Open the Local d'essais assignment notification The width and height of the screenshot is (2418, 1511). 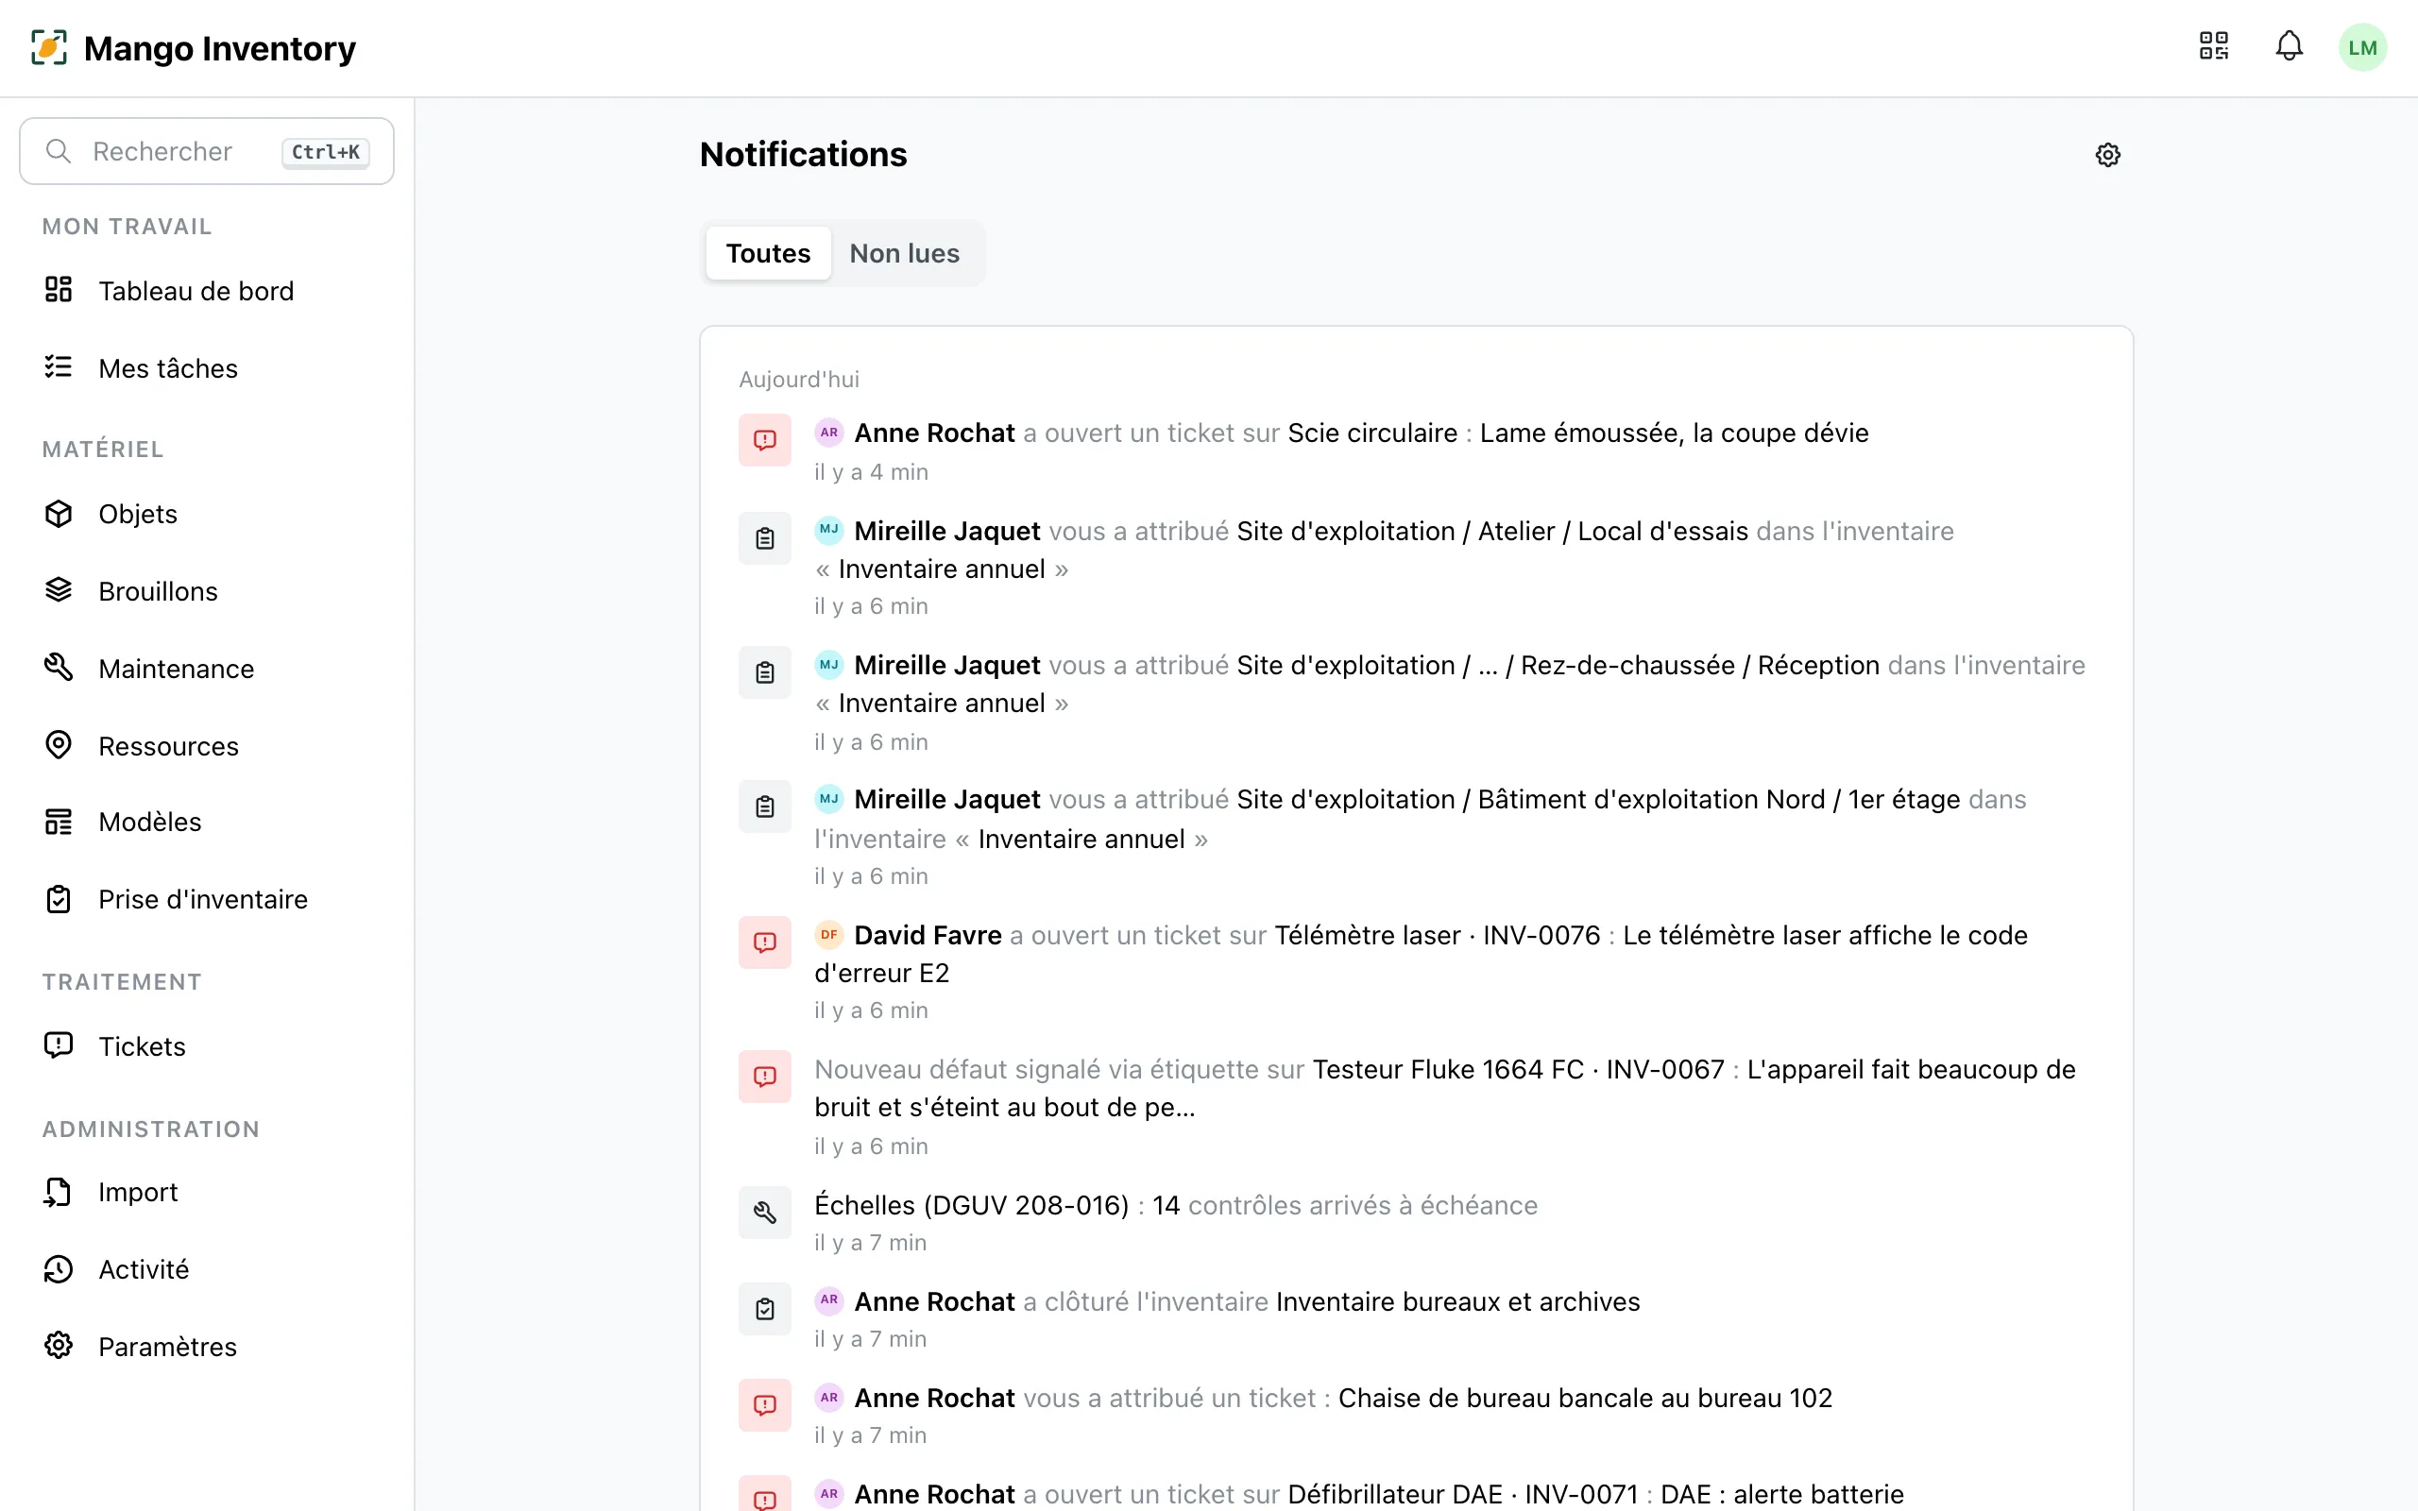pyautogui.click(x=1416, y=567)
